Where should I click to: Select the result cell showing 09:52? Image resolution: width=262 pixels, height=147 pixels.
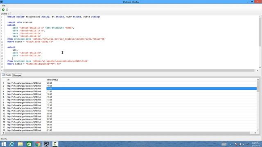click(151, 114)
